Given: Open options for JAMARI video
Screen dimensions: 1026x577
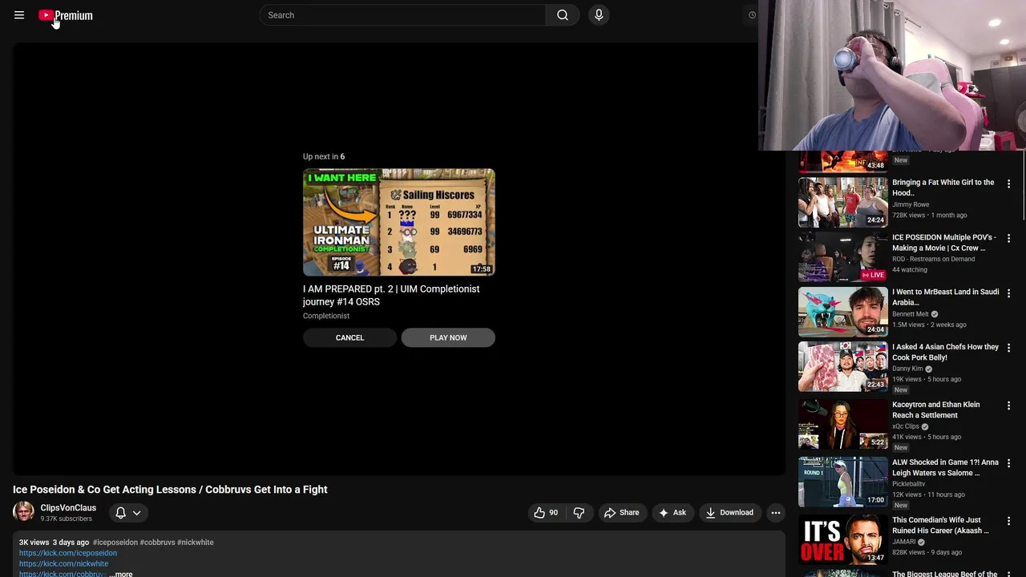Looking at the screenshot, I should [1008, 522].
